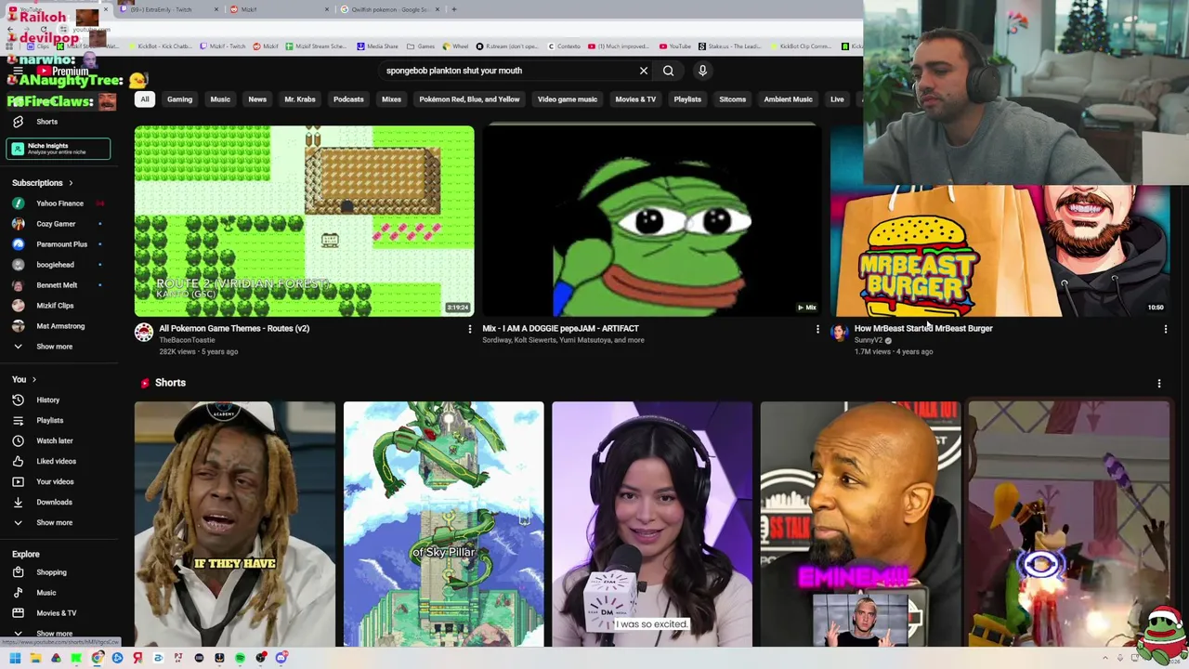The image size is (1189, 669).
Task: Select the Music filter chip
Action: pyautogui.click(x=220, y=99)
